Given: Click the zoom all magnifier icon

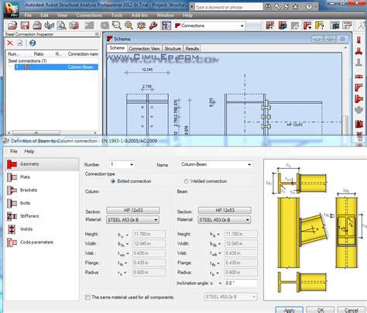Looking at the screenshot, I should pos(129,26).
